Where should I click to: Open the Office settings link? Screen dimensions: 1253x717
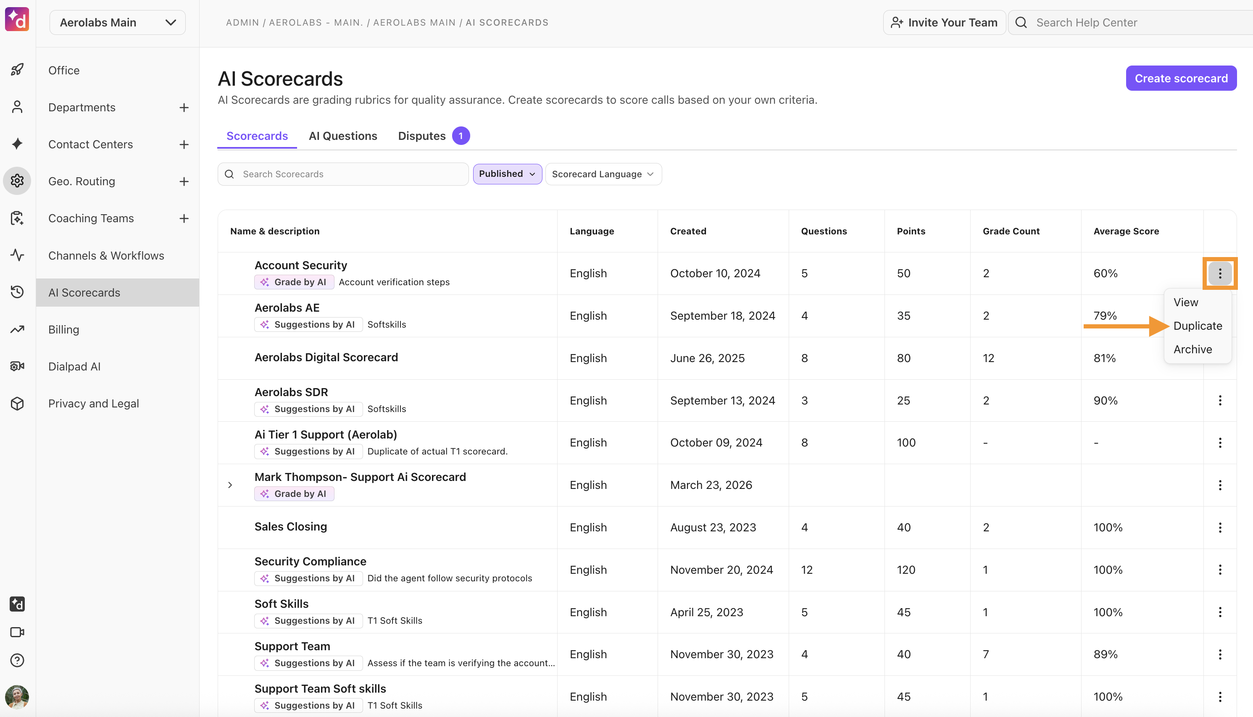pyautogui.click(x=64, y=71)
